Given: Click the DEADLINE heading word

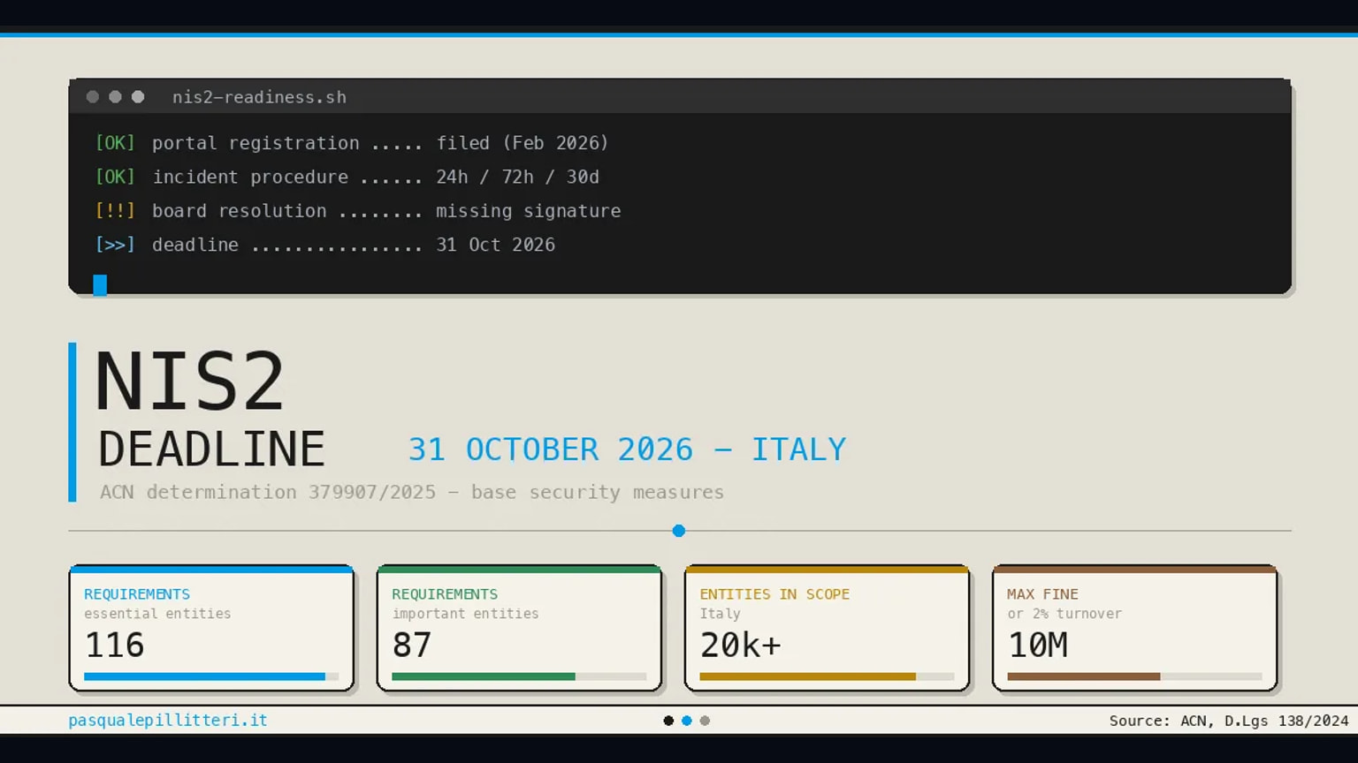Looking at the screenshot, I should click(x=211, y=449).
